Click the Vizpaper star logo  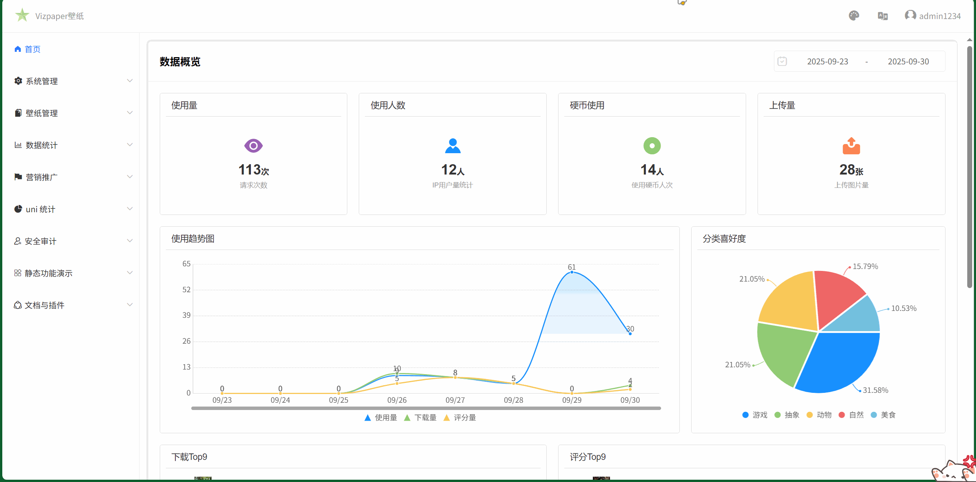[22, 15]
